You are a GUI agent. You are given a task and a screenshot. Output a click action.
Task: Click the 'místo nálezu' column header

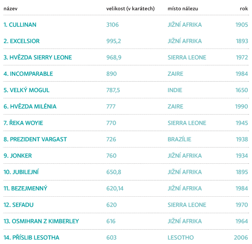click(183, 9)
